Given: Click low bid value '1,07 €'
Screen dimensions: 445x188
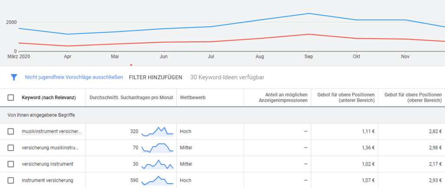Looking at the screenshot, I should [369, 180].
